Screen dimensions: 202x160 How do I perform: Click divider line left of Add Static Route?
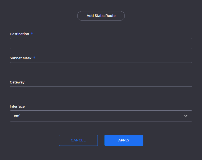click(x=43, y=16)
